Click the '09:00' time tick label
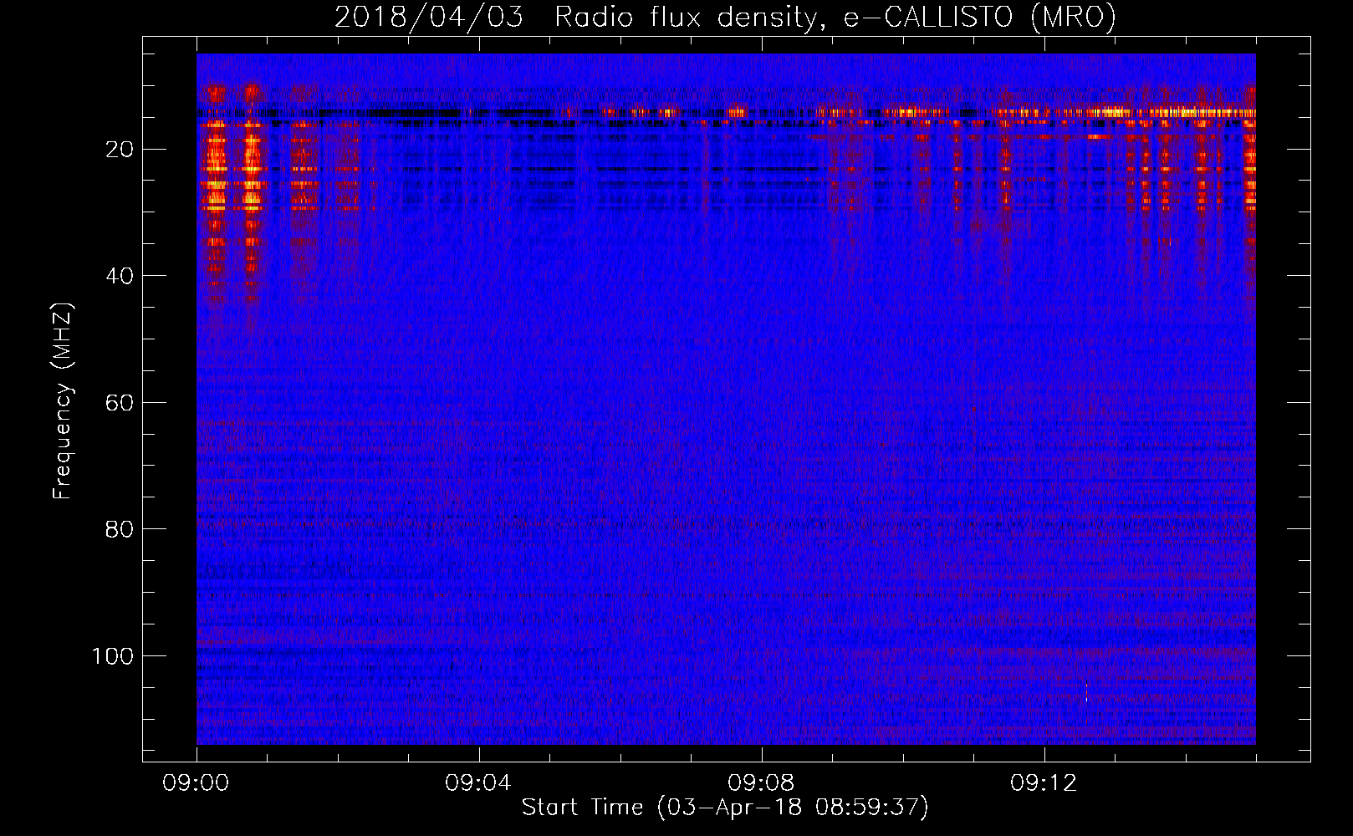 197,783
